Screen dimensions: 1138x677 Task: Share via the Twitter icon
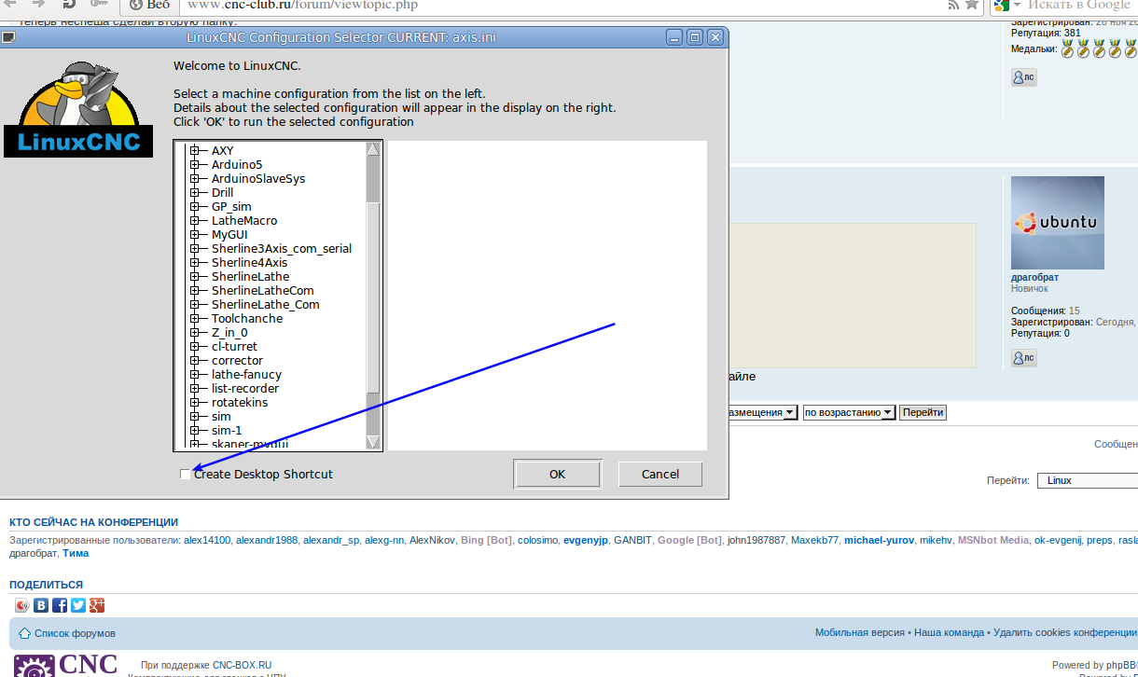[x=78, y=605]
